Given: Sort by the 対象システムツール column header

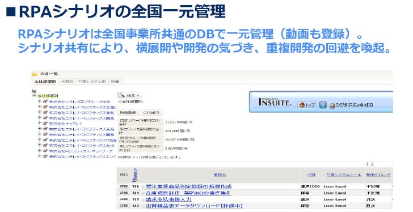Looking at the screenshot, I should tap(344, 175).
